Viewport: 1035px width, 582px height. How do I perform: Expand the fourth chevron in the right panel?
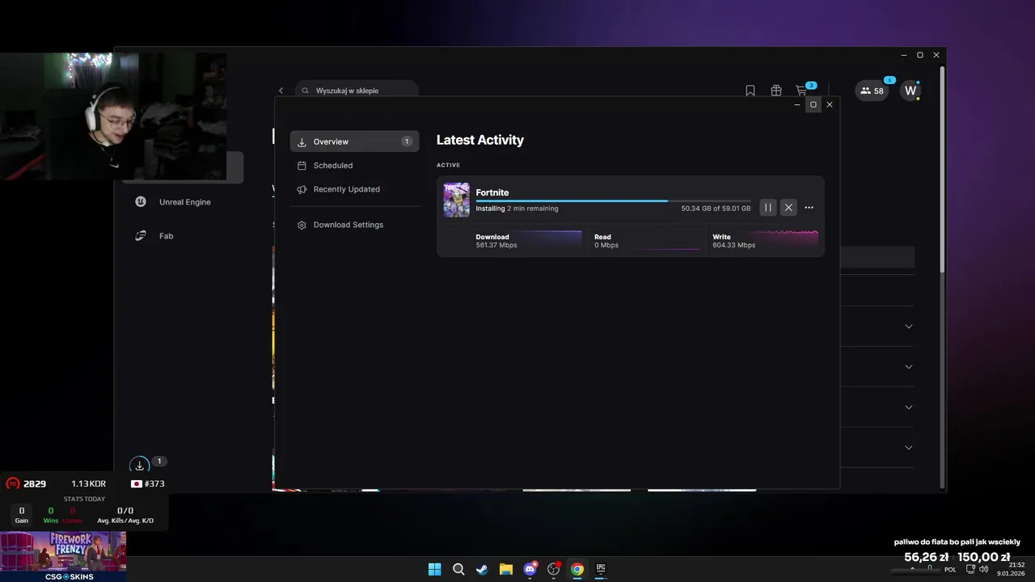coord(908,448)
